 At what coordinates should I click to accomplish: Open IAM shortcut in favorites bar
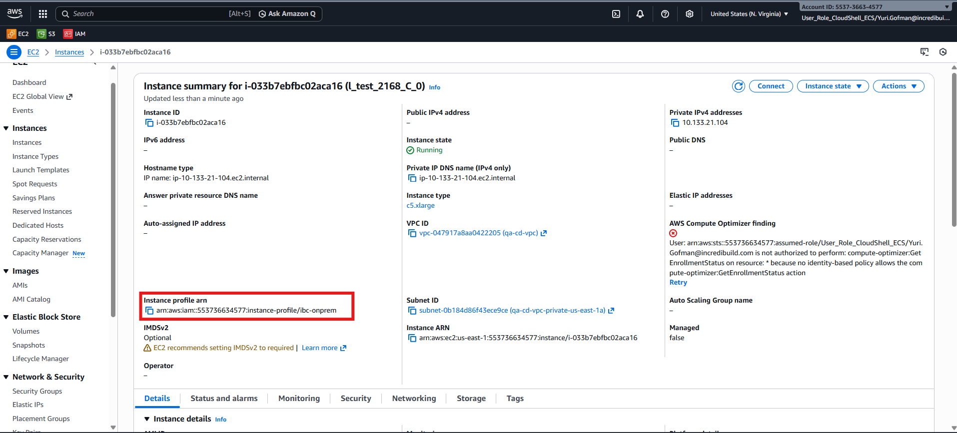coord(74,34)
